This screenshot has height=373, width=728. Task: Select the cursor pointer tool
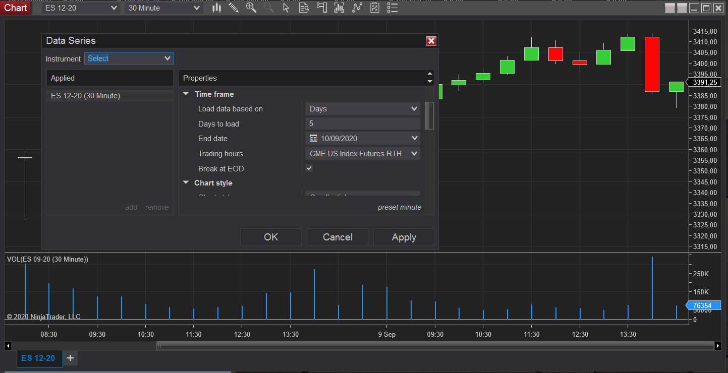click(286, 8)
